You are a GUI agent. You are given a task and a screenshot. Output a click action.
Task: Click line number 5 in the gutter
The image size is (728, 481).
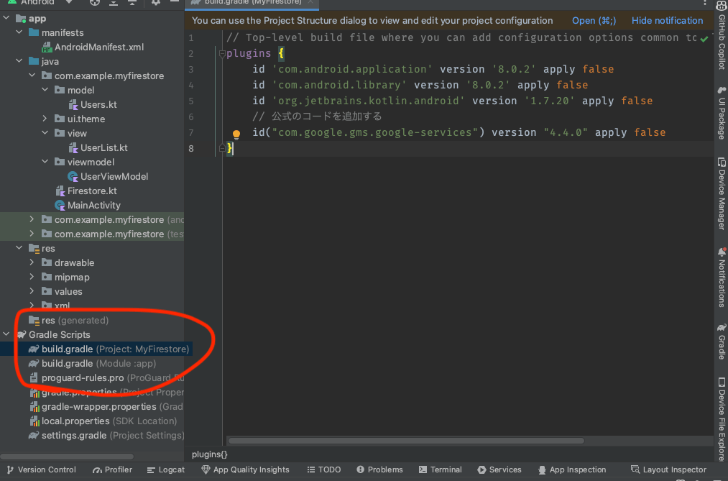(x=191, y=101)
